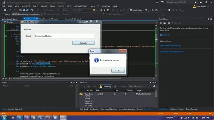The height and width of the screenshot is (120, 214).
Task: Click the Error List filter funnel icon
Action: pos(82,86)
